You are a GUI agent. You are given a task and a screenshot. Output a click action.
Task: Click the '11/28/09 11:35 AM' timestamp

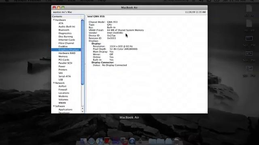click(x=195, y=12)
